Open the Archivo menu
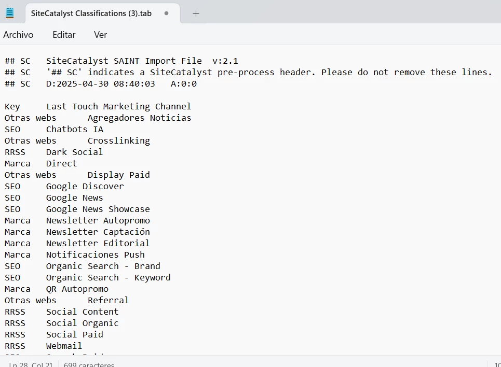Screen dimensions: 501x367 pyautogui.click(x=18, y=34)
